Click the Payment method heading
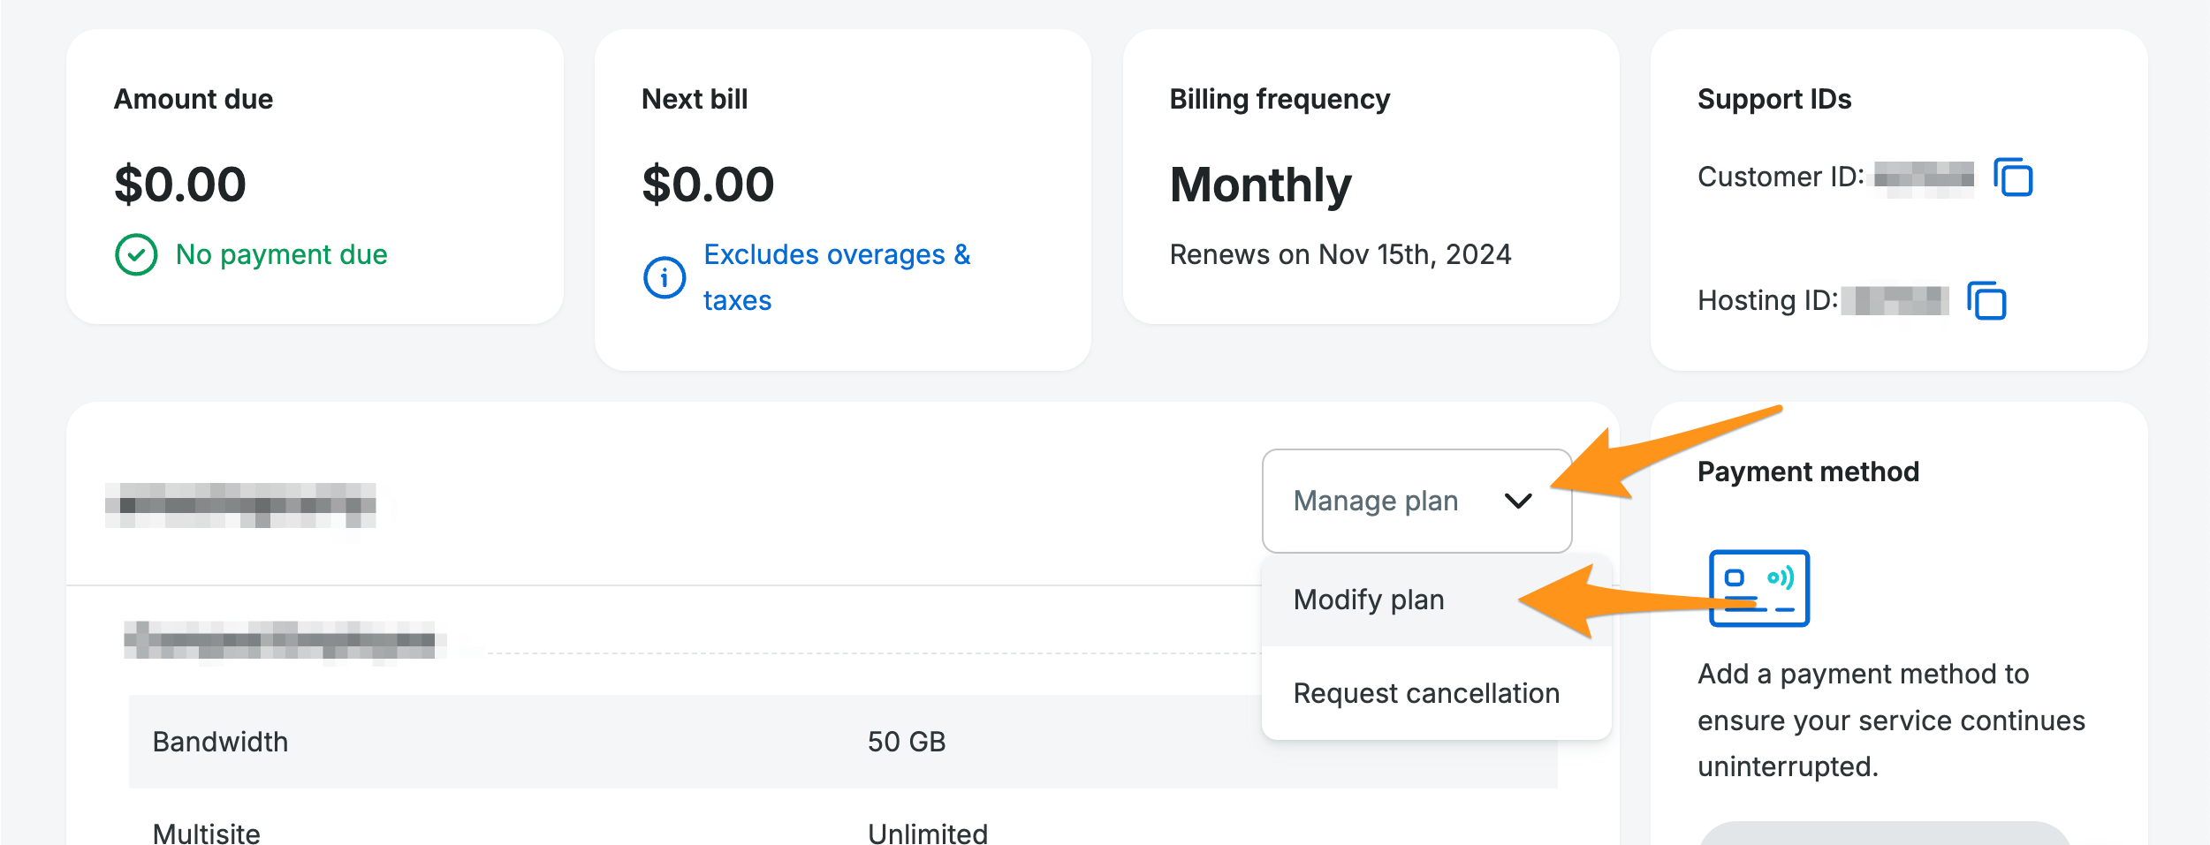The image size is (2210, 845). [1808, 472]
